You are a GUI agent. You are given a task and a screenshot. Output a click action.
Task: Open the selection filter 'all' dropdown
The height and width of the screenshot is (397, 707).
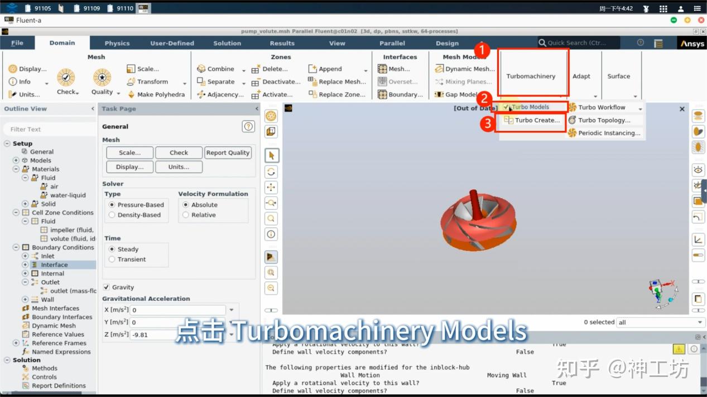661,322
